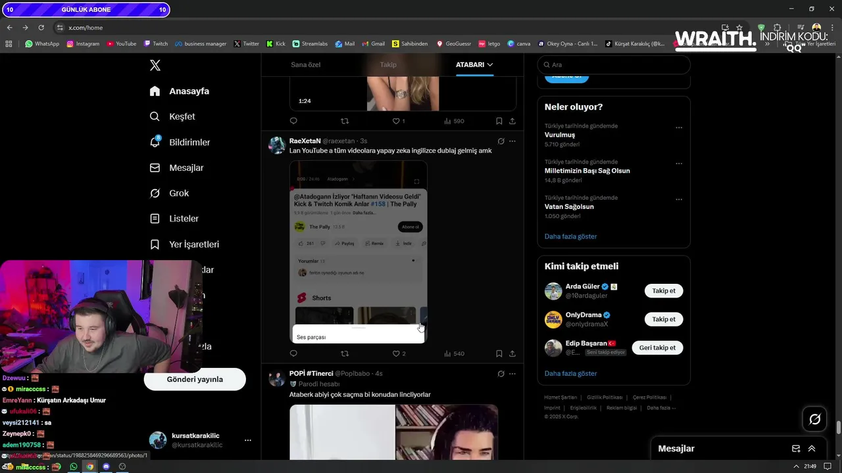
Task: Click in the Ara search field
Action: (x=614, y=64)
